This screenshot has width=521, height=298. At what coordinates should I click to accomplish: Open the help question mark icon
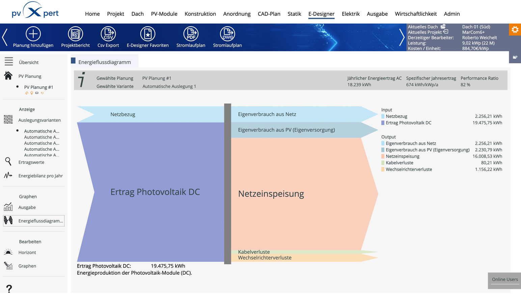pos(9,288)
